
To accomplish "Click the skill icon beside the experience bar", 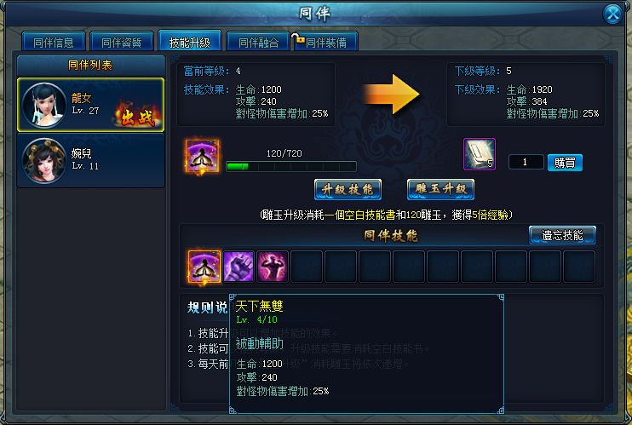I will [x=203, y=156].
